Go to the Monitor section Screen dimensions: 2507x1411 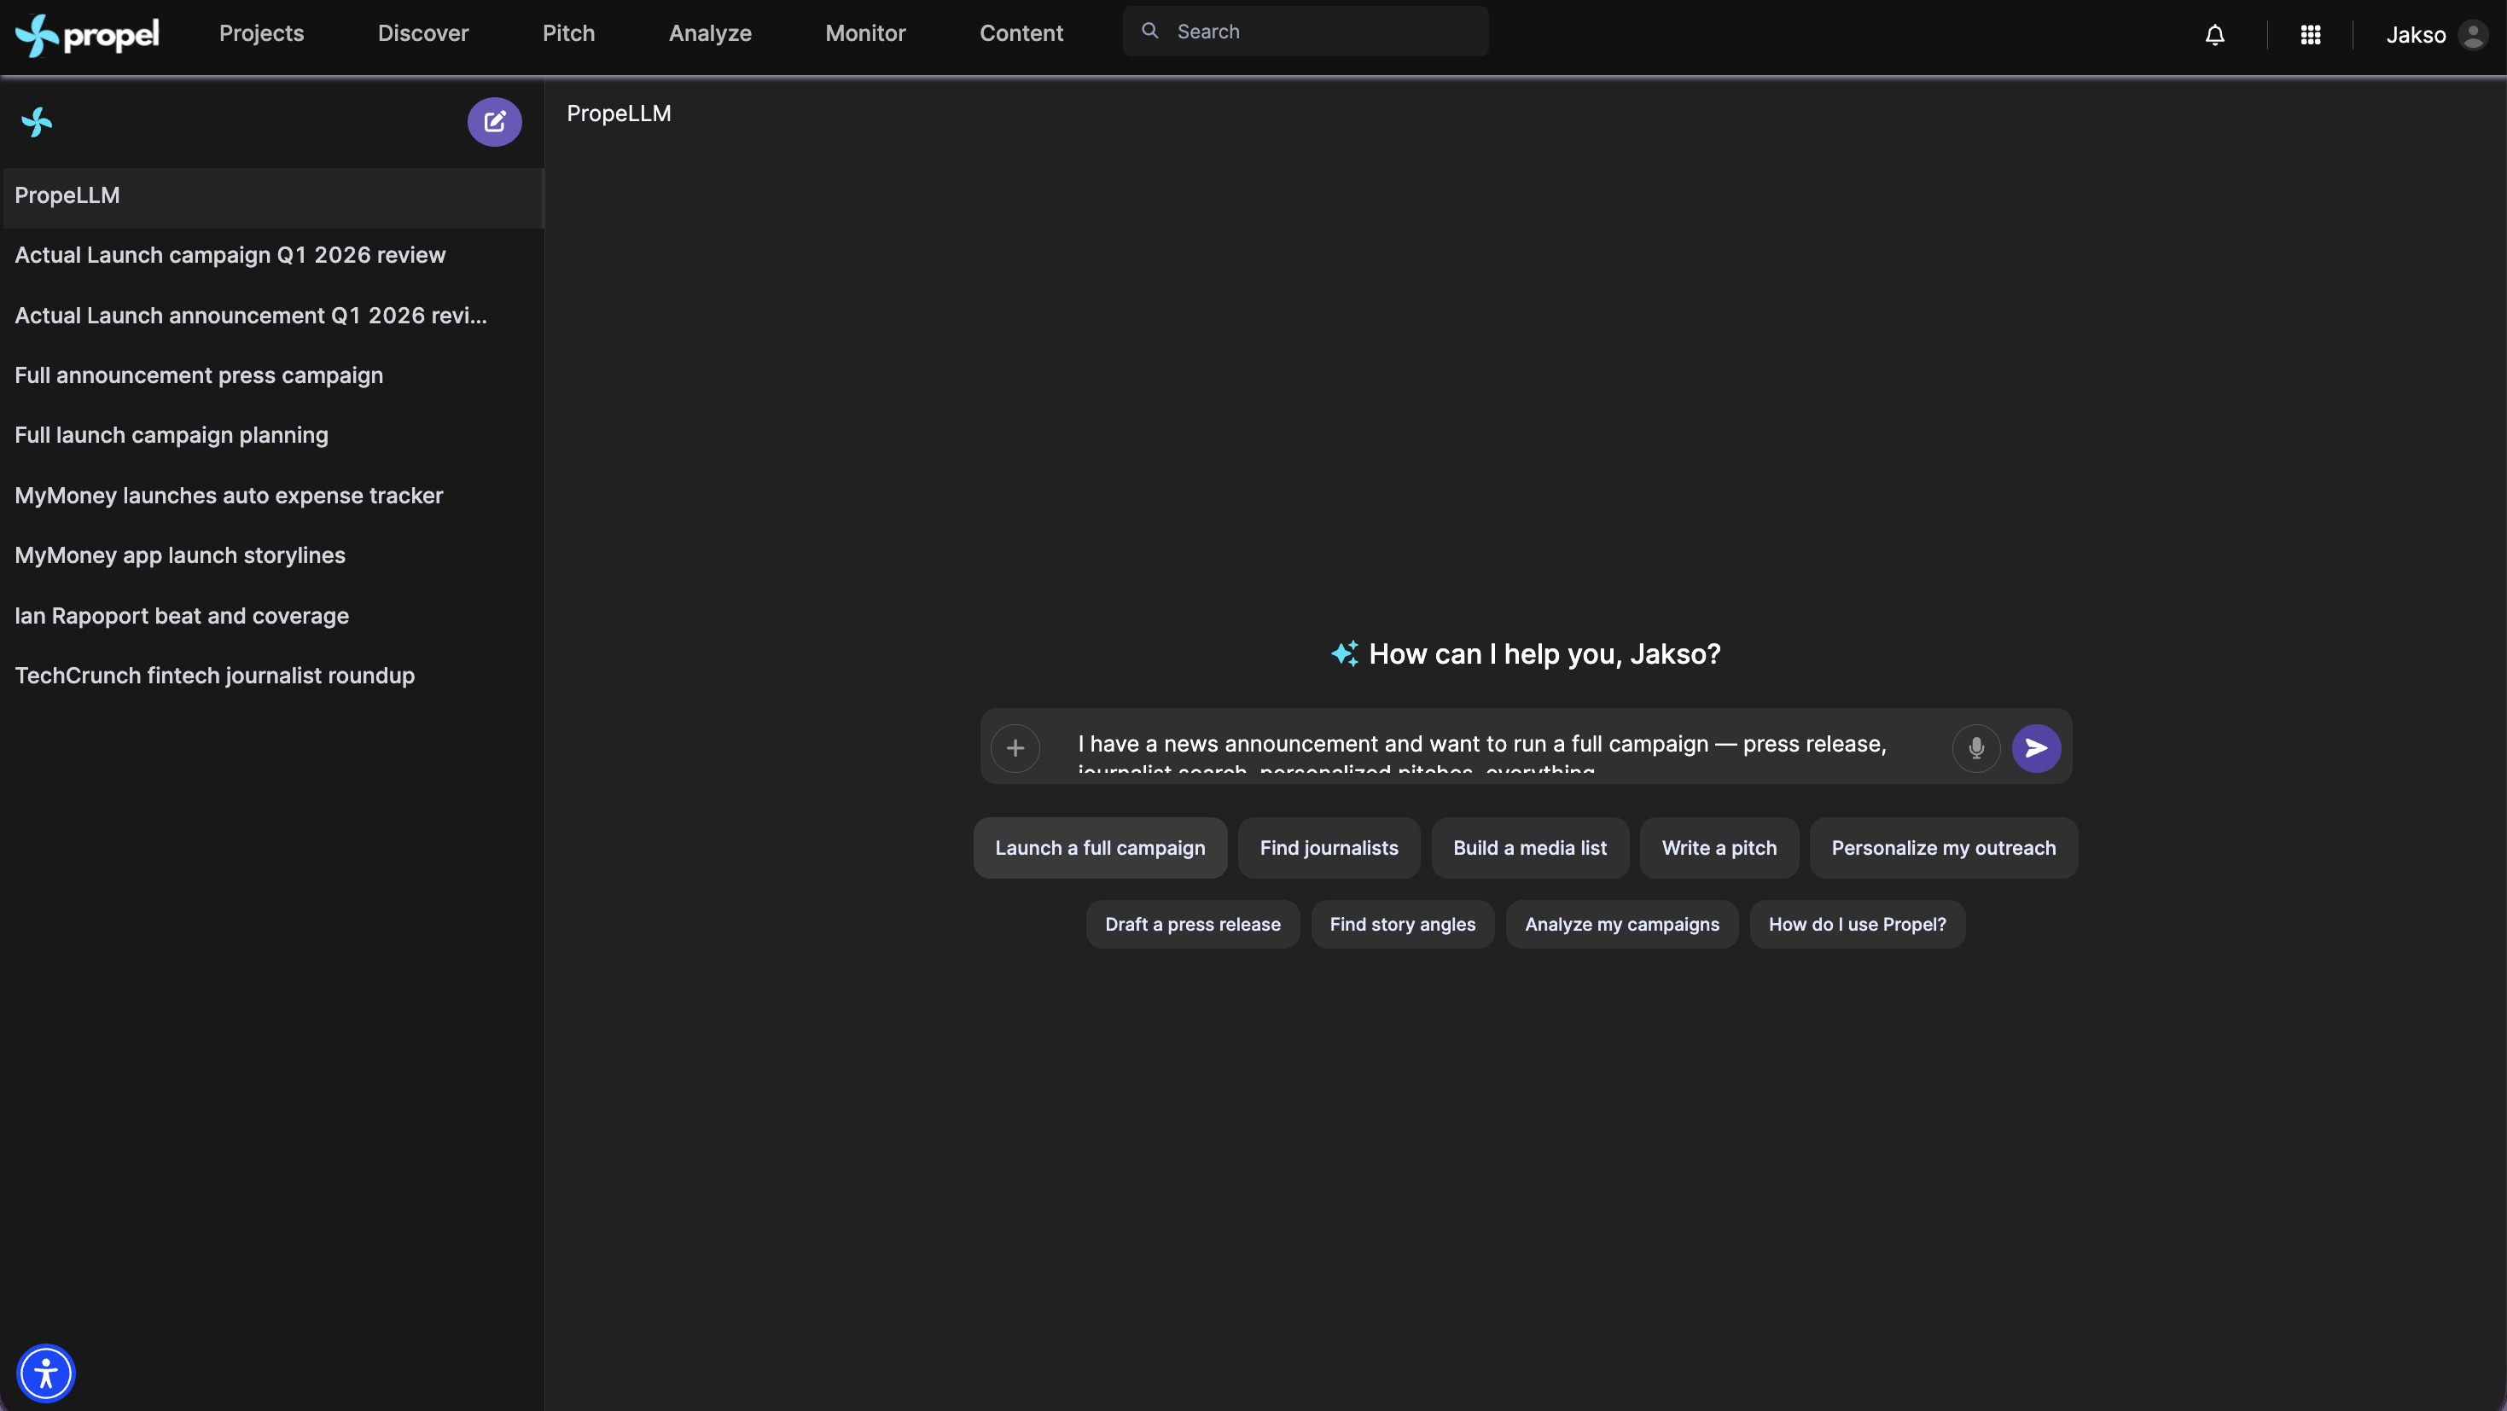[x=865, y=33]
